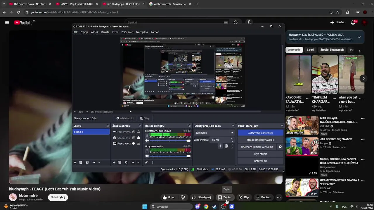Mute Mikrofon/Wejście liniowe speaker icon
Screen dimensions: 374x210
pyautogui.click(x=147, y=141)
